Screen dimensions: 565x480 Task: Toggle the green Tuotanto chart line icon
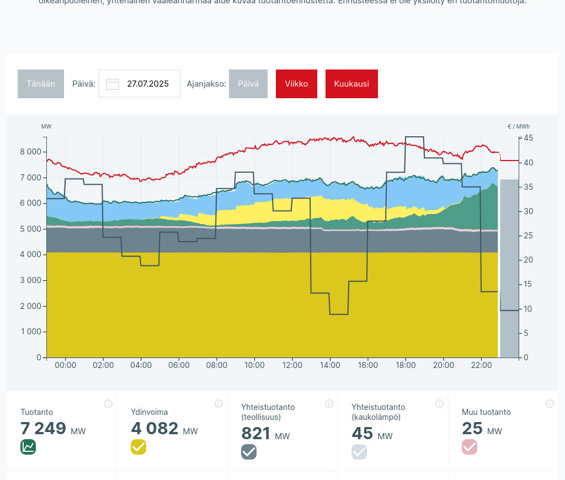point(28,447)
